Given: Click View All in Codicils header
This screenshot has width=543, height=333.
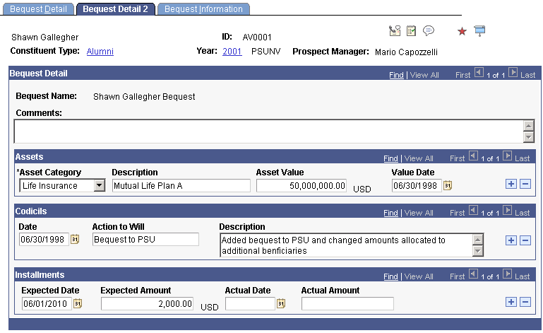Looking at the screenshot, I should click(x=419, y=213).
